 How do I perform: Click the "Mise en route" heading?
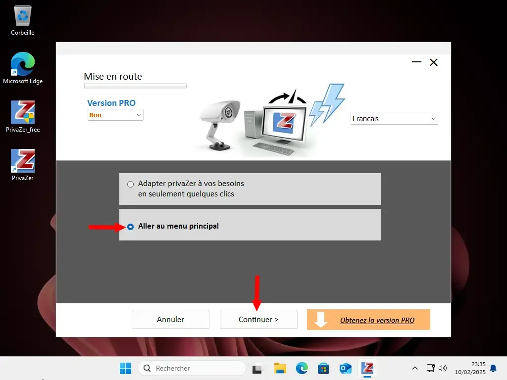(x=113, y=77)
